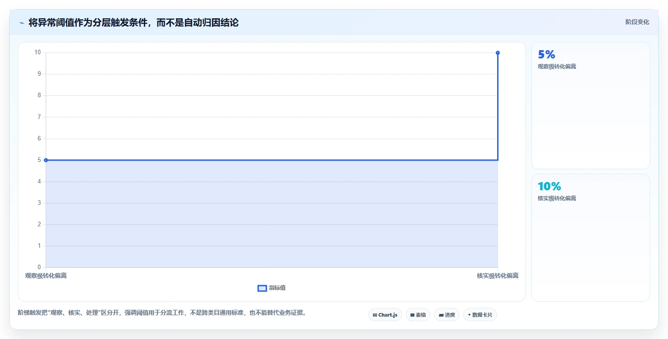Click the 10% value in stat card
Viewport: 668px width, 339px height.
[549, 186]
